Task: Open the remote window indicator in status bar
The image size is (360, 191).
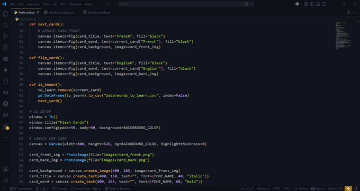Action: tap(4, 188)
